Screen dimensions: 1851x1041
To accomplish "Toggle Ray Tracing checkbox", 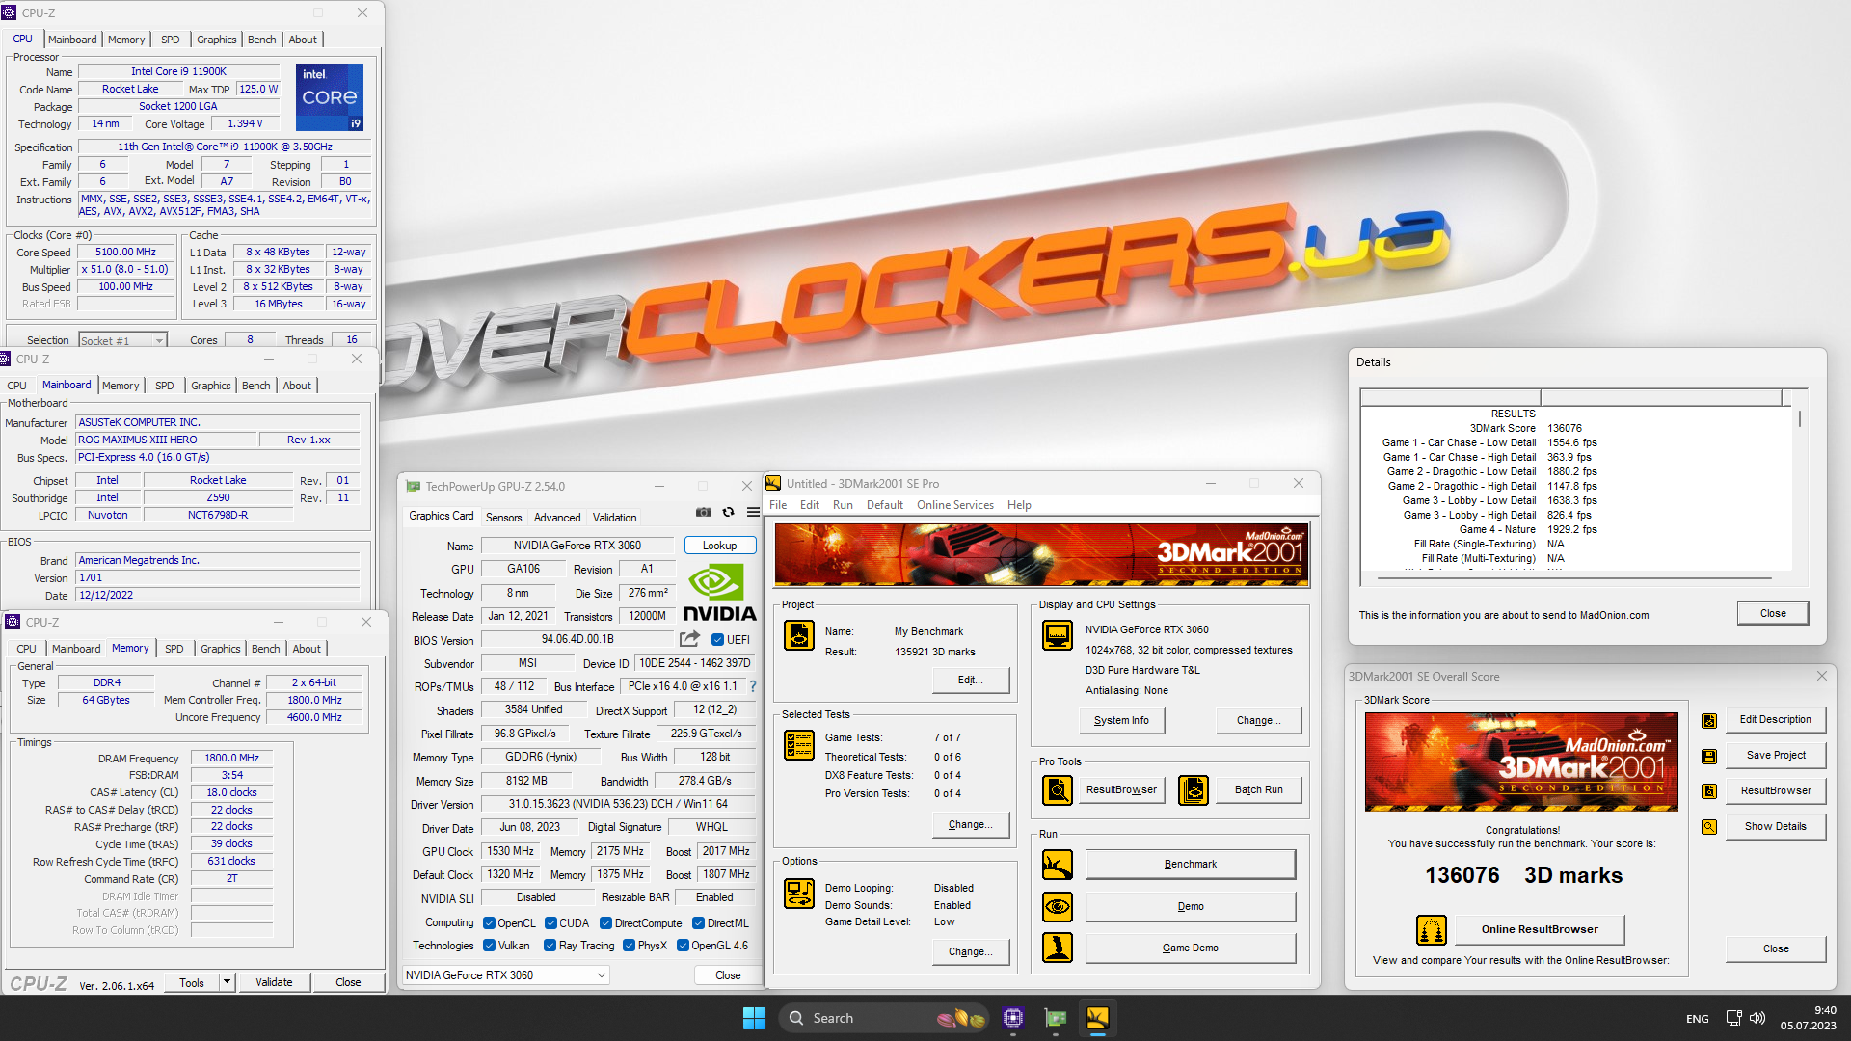I will click(x=550, y=946).
